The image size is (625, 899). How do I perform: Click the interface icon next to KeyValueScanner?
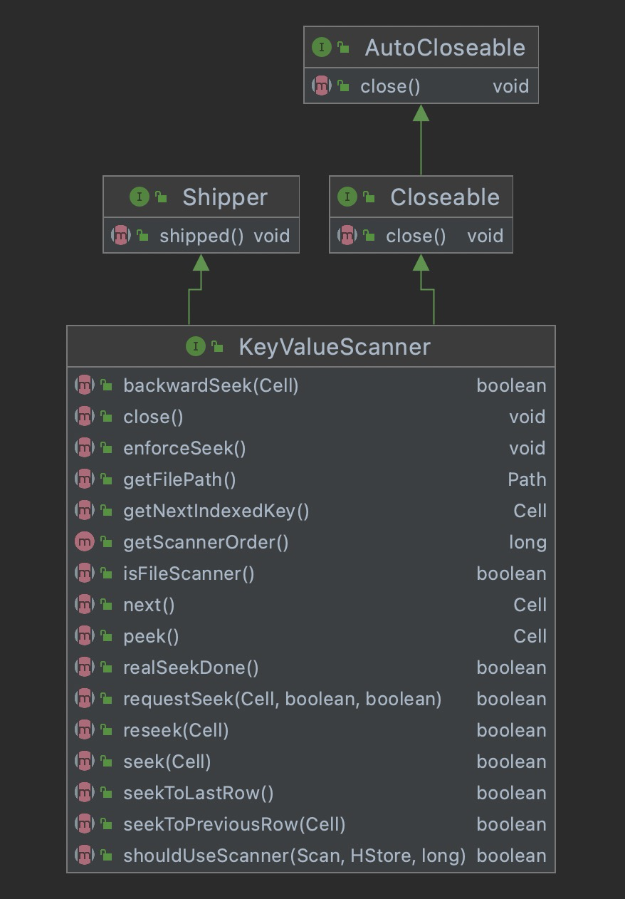195,347
